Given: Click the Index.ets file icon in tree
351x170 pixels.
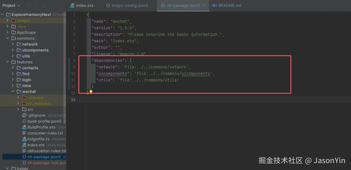Looking at the screenshot, I should pyautogui.click(x=24, y=145).
